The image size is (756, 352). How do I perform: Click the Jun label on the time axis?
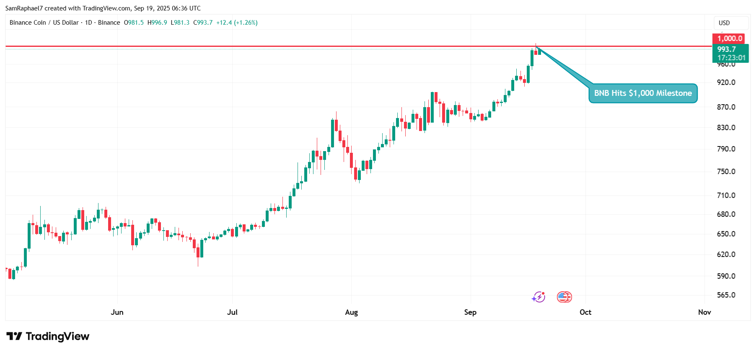pyautogui.click(x=117, y=312)
